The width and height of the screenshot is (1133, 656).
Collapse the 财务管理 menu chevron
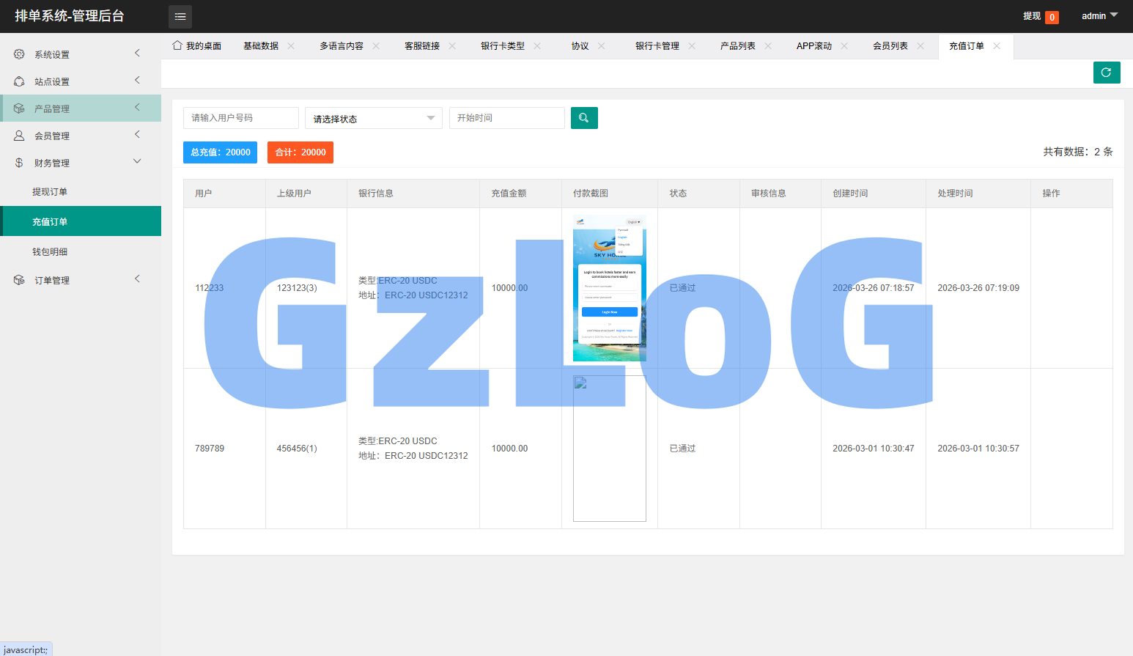pyautogui.click(x=137, y=162)
